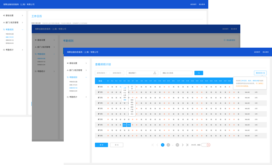Click 返回首页 link in front window header
Image resolution: width=272 pixels, height=165 pixels.
[257, 52]
